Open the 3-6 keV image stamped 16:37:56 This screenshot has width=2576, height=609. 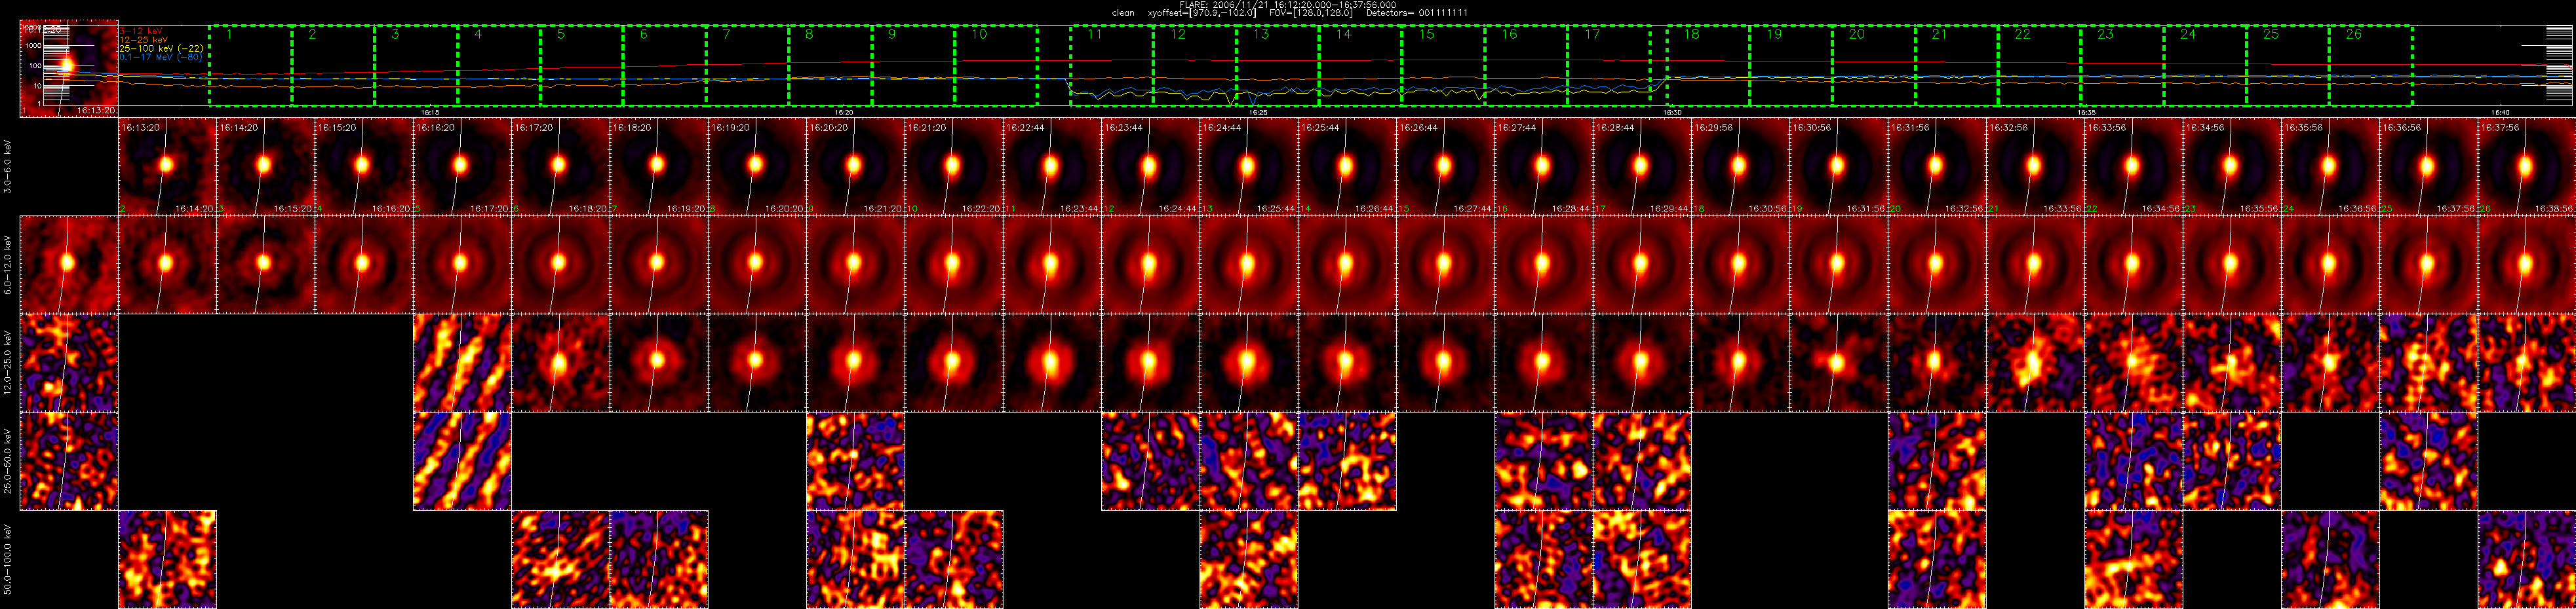point(2527,167)
